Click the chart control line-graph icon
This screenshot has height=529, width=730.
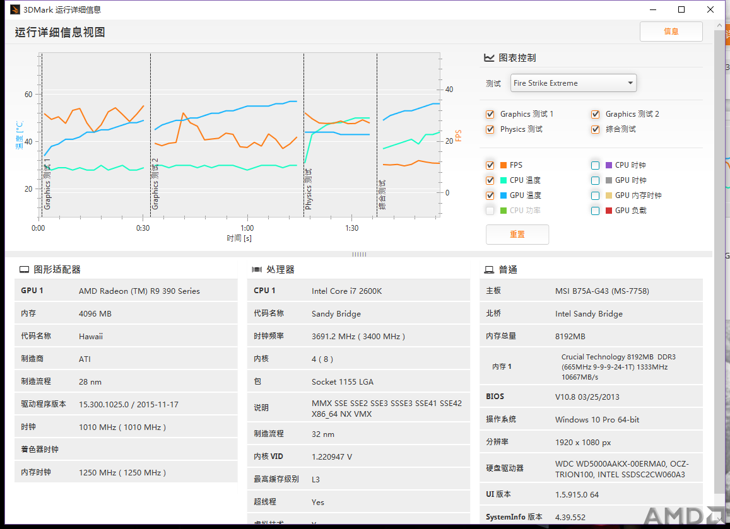pyautogui.click(x=489, y=58)
